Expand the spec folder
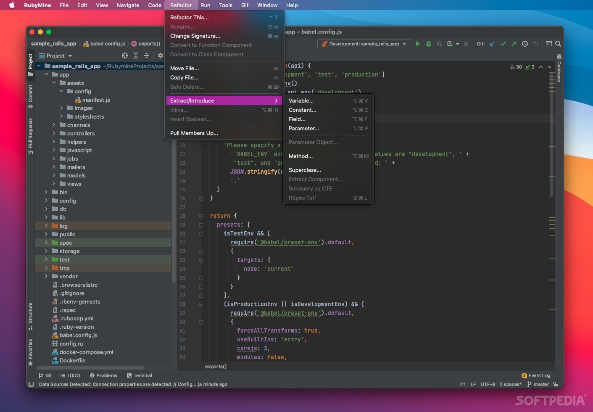This screenshot has width=593, height=412. tap(47, 243)
